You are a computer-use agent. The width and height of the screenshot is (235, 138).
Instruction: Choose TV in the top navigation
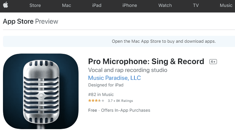tap(196, 5)
